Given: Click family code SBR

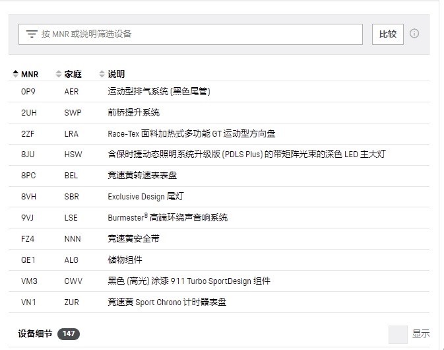Looking at the screenshot, I should point(72,196).
